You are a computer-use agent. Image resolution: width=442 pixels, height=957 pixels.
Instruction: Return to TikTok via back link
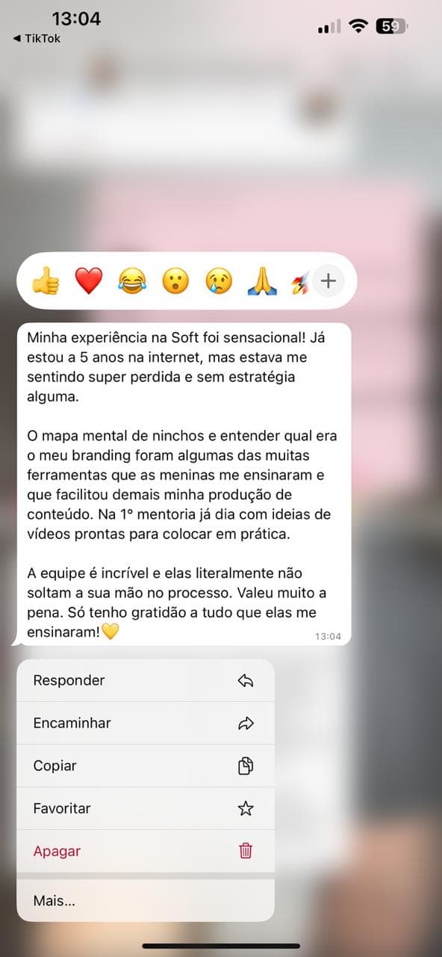click(37, 38)
